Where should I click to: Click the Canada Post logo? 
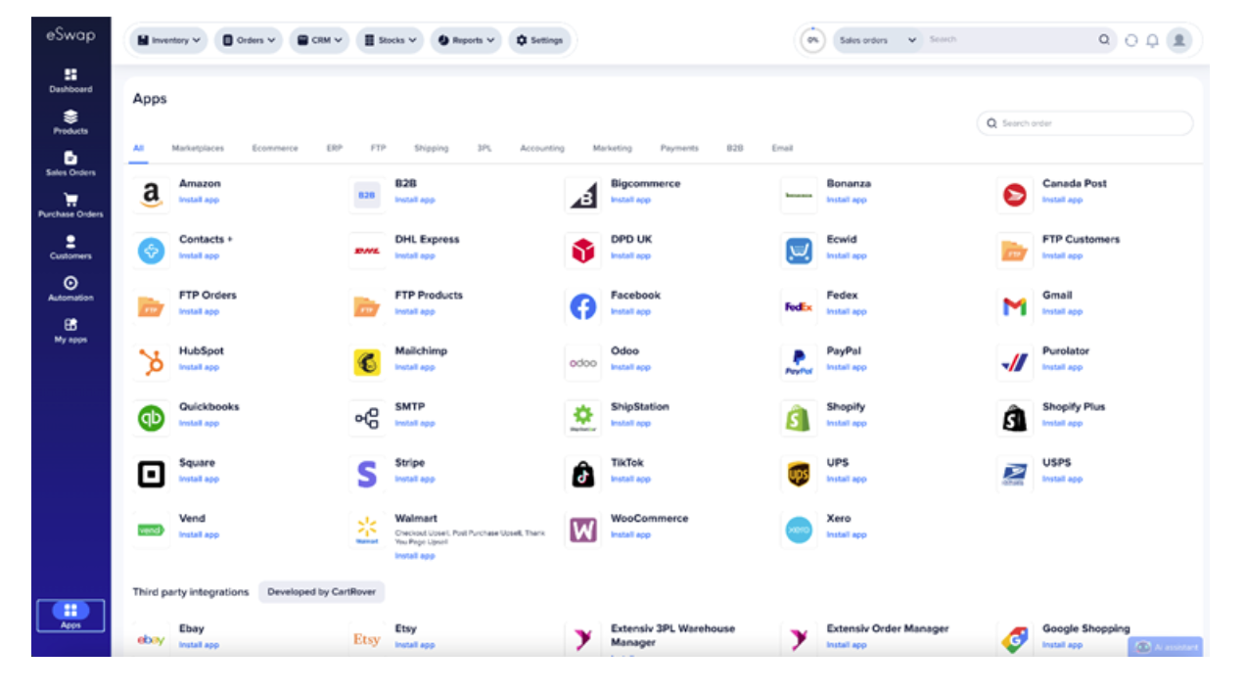click(x=1014, y=195)
